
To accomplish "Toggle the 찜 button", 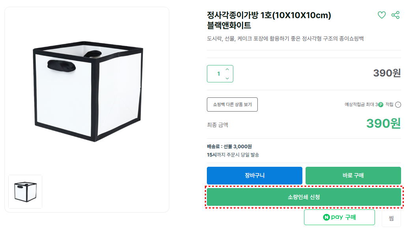I will [x=391, y=218].
